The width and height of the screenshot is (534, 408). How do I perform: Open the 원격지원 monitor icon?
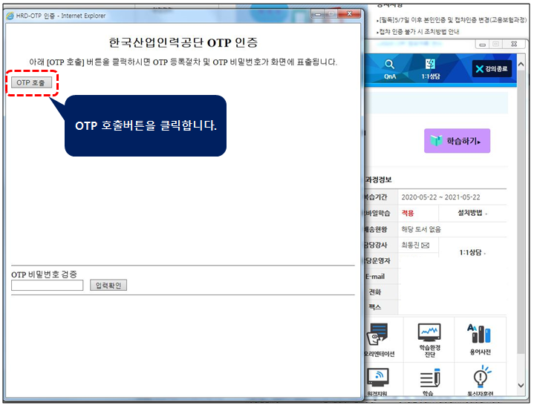point(378,379)
